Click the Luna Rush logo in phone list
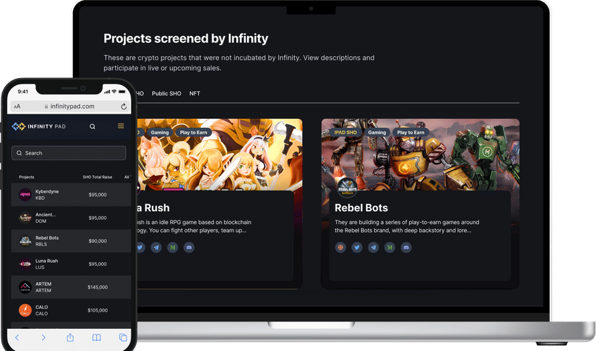Viewport: 596px width, 351px height. click(25, 264)
